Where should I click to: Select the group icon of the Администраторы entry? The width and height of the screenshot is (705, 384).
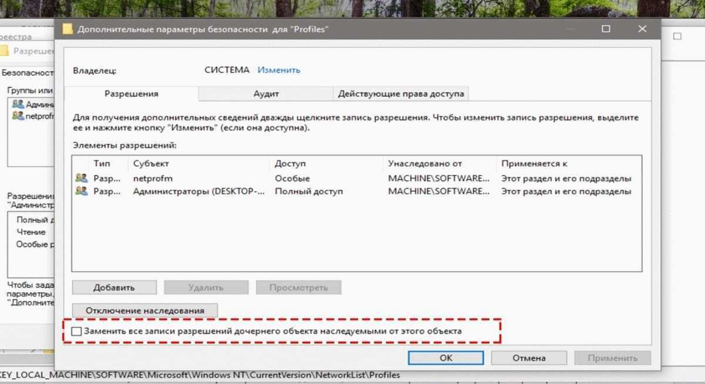82,191
